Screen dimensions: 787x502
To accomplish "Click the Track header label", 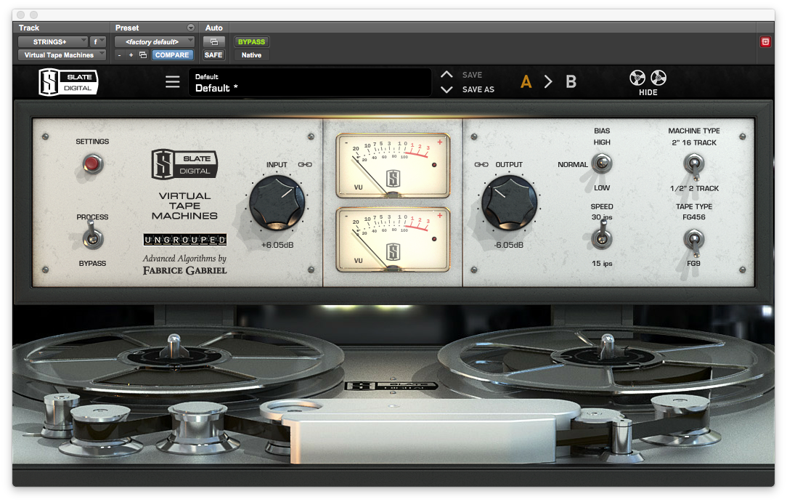I will pos(28,28).
